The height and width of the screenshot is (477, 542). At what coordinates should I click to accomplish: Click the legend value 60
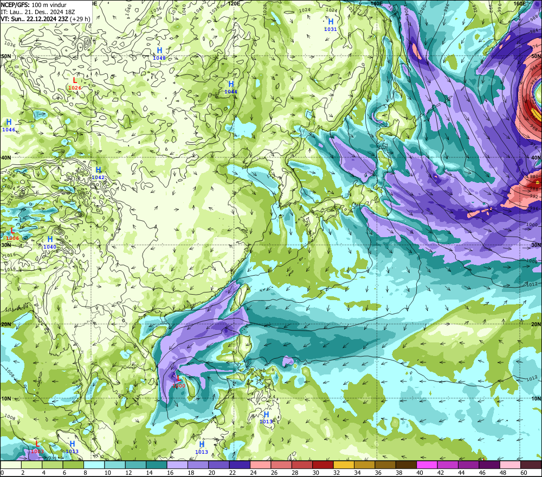524,473
